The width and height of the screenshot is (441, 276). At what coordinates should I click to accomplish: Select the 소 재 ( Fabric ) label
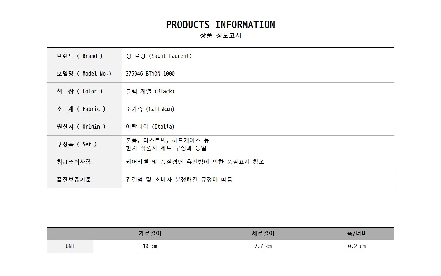coord(81,109)
